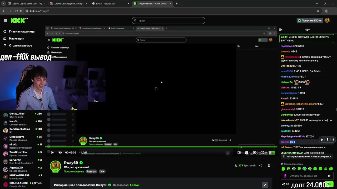Play the stream video

(x=52, y=153)
